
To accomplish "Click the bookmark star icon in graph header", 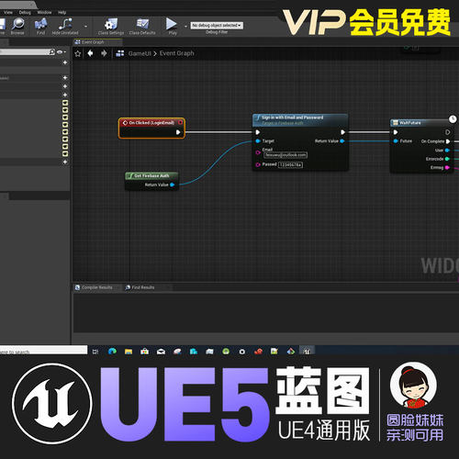I will [x=78, y=53].
